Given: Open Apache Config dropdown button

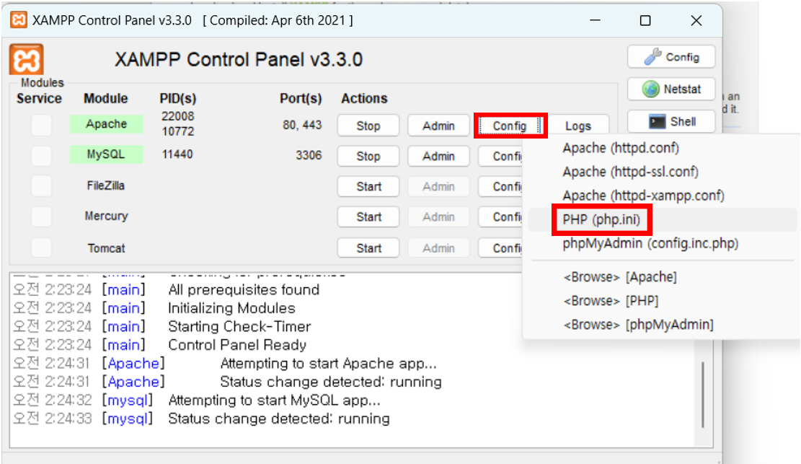Looking at the screenshot, I should 510,126.
